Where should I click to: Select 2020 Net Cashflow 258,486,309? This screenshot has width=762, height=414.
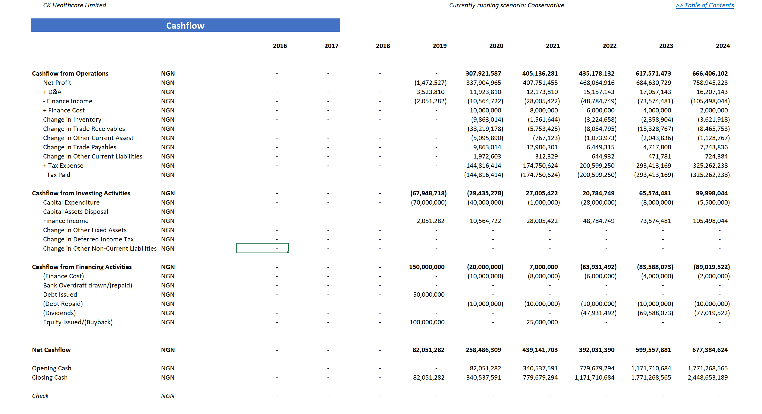483,350
